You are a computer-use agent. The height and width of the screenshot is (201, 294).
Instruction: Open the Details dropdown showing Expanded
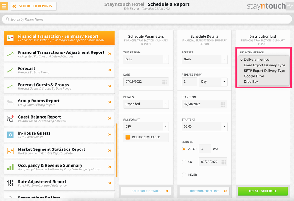[146, 104]
